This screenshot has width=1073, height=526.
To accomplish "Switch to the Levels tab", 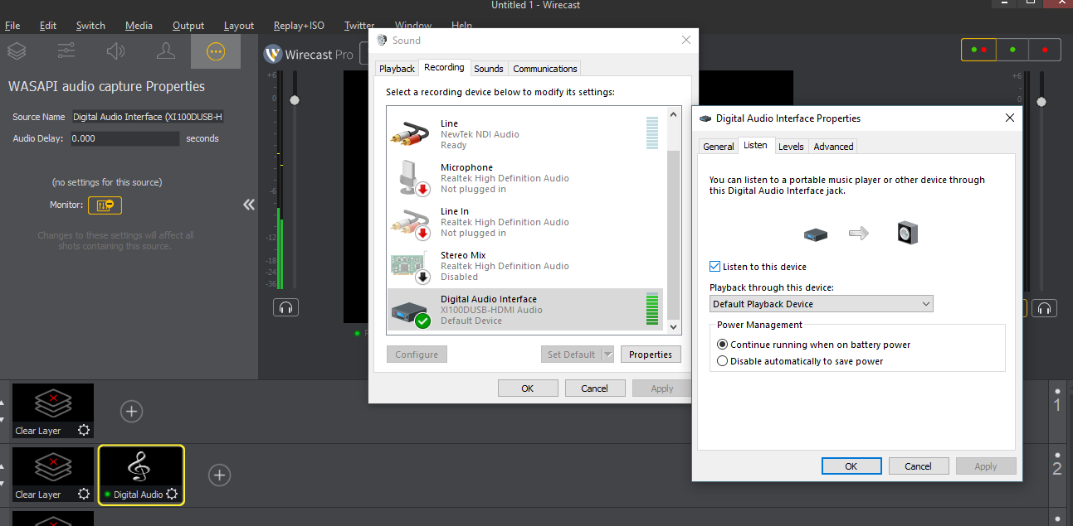I will 791,147.
